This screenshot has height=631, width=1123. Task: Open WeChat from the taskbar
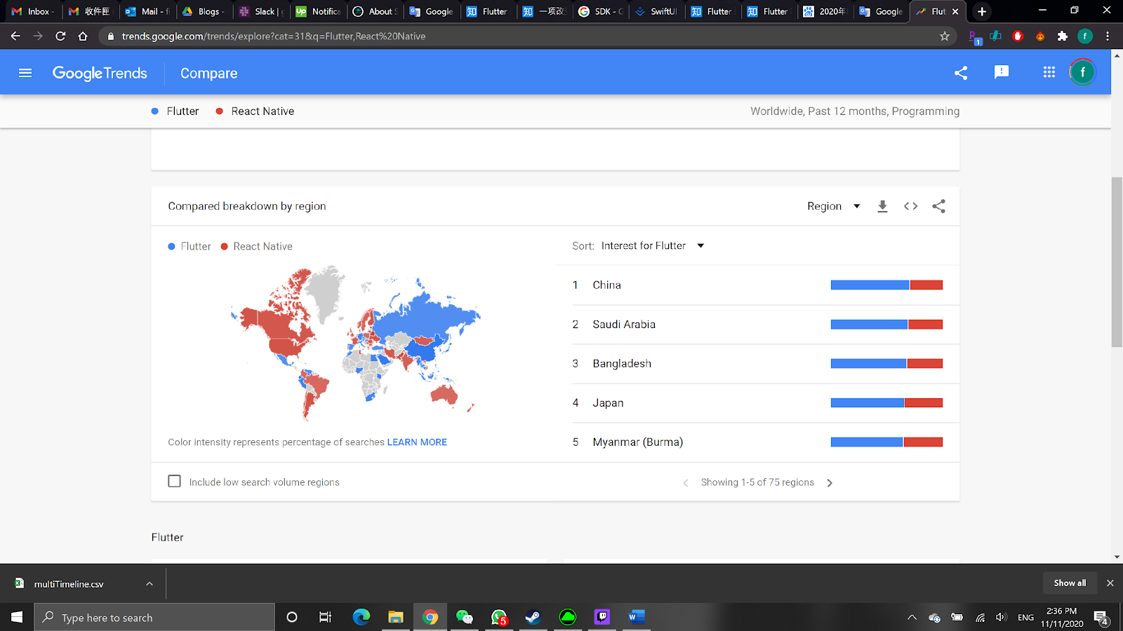point(465,617)
